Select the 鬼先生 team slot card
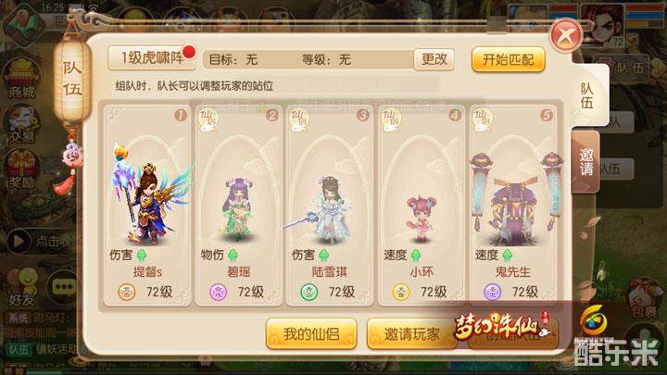 pyautogui.click(x=513, y=205)
